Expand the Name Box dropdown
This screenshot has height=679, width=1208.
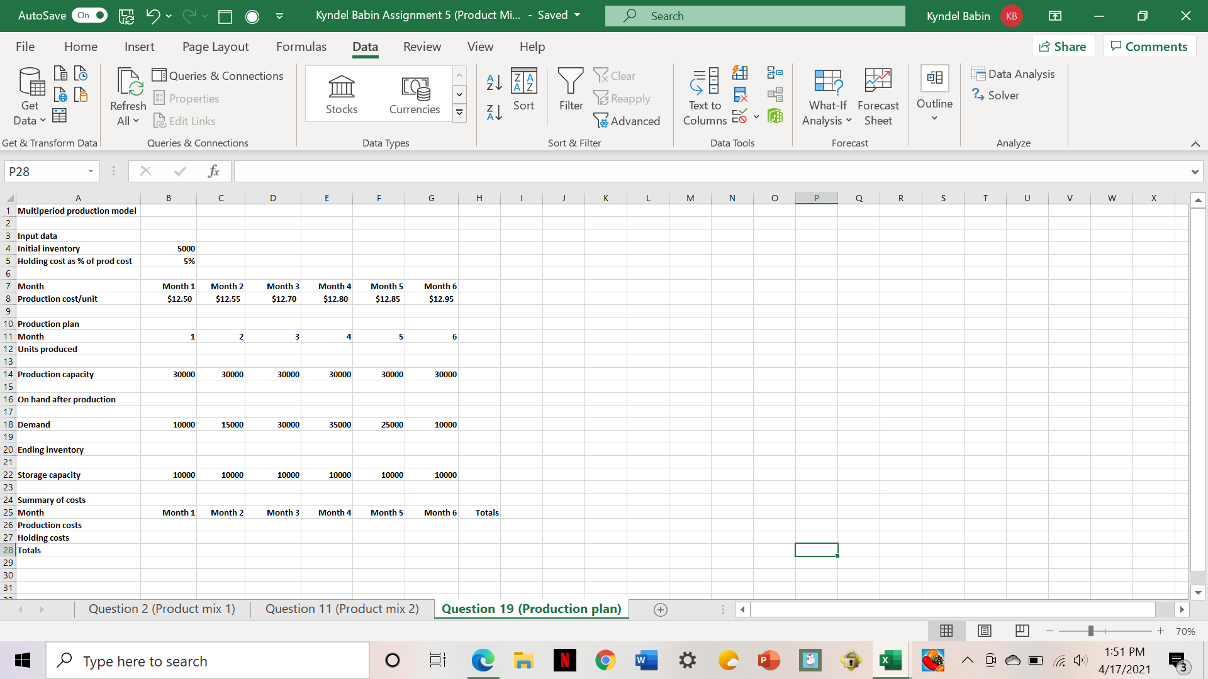pyautogui.click(x=91, y=171)
